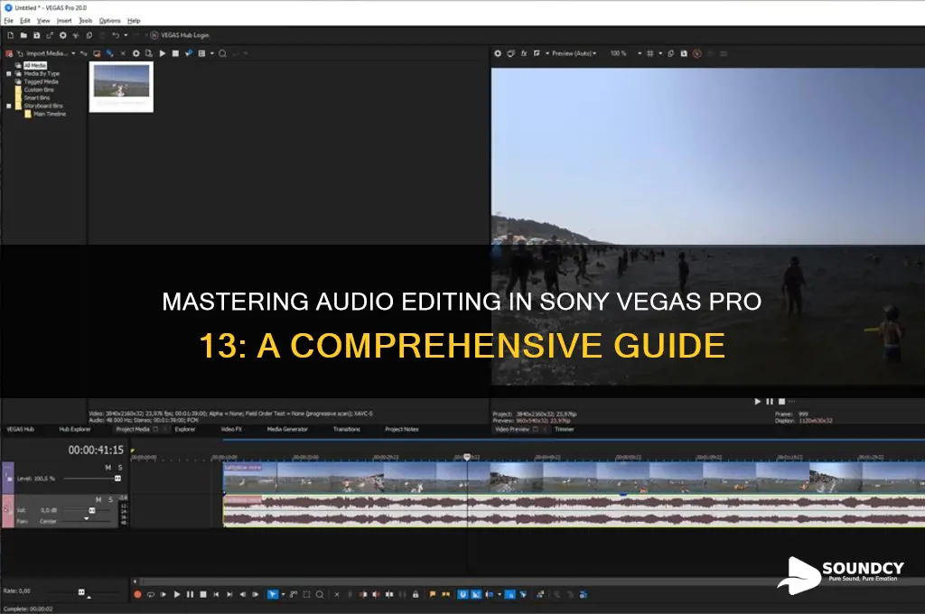
Task: Switch to Transitions tab
Action: (x=346, y=430)
